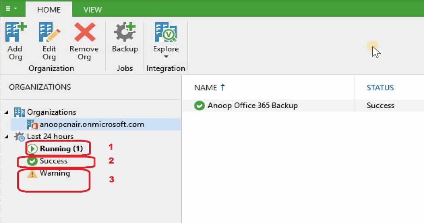
Task: Select the Last 24 hours tree label
Action: point(50,136)
